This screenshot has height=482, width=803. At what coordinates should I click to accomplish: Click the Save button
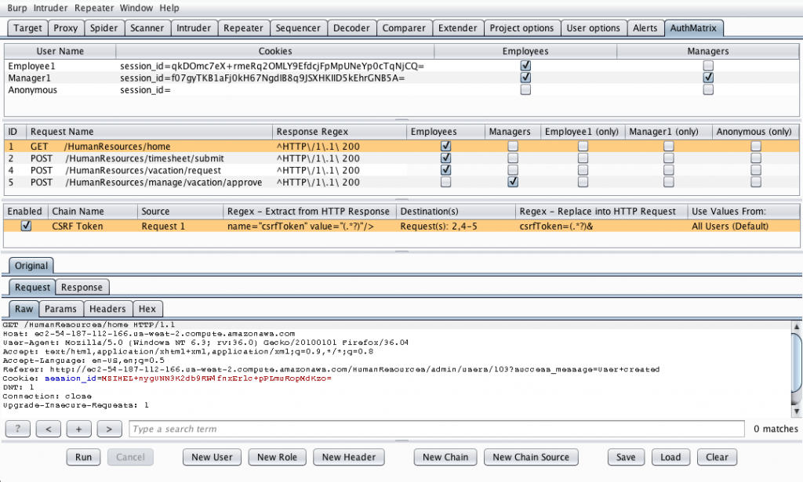(x=625, y=457)
